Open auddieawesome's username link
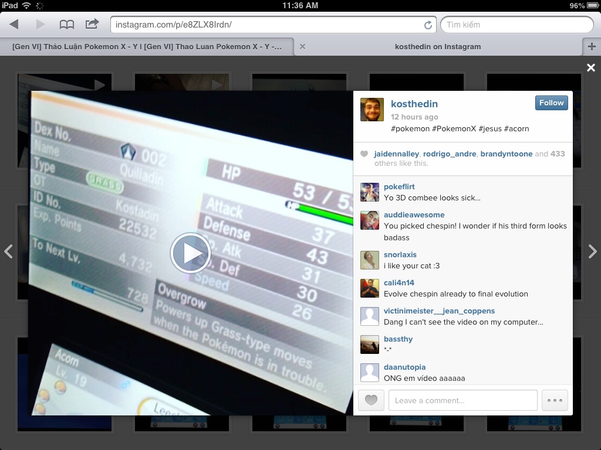The height and width of the screenshot is (450, 601). [x=414, y=215]
